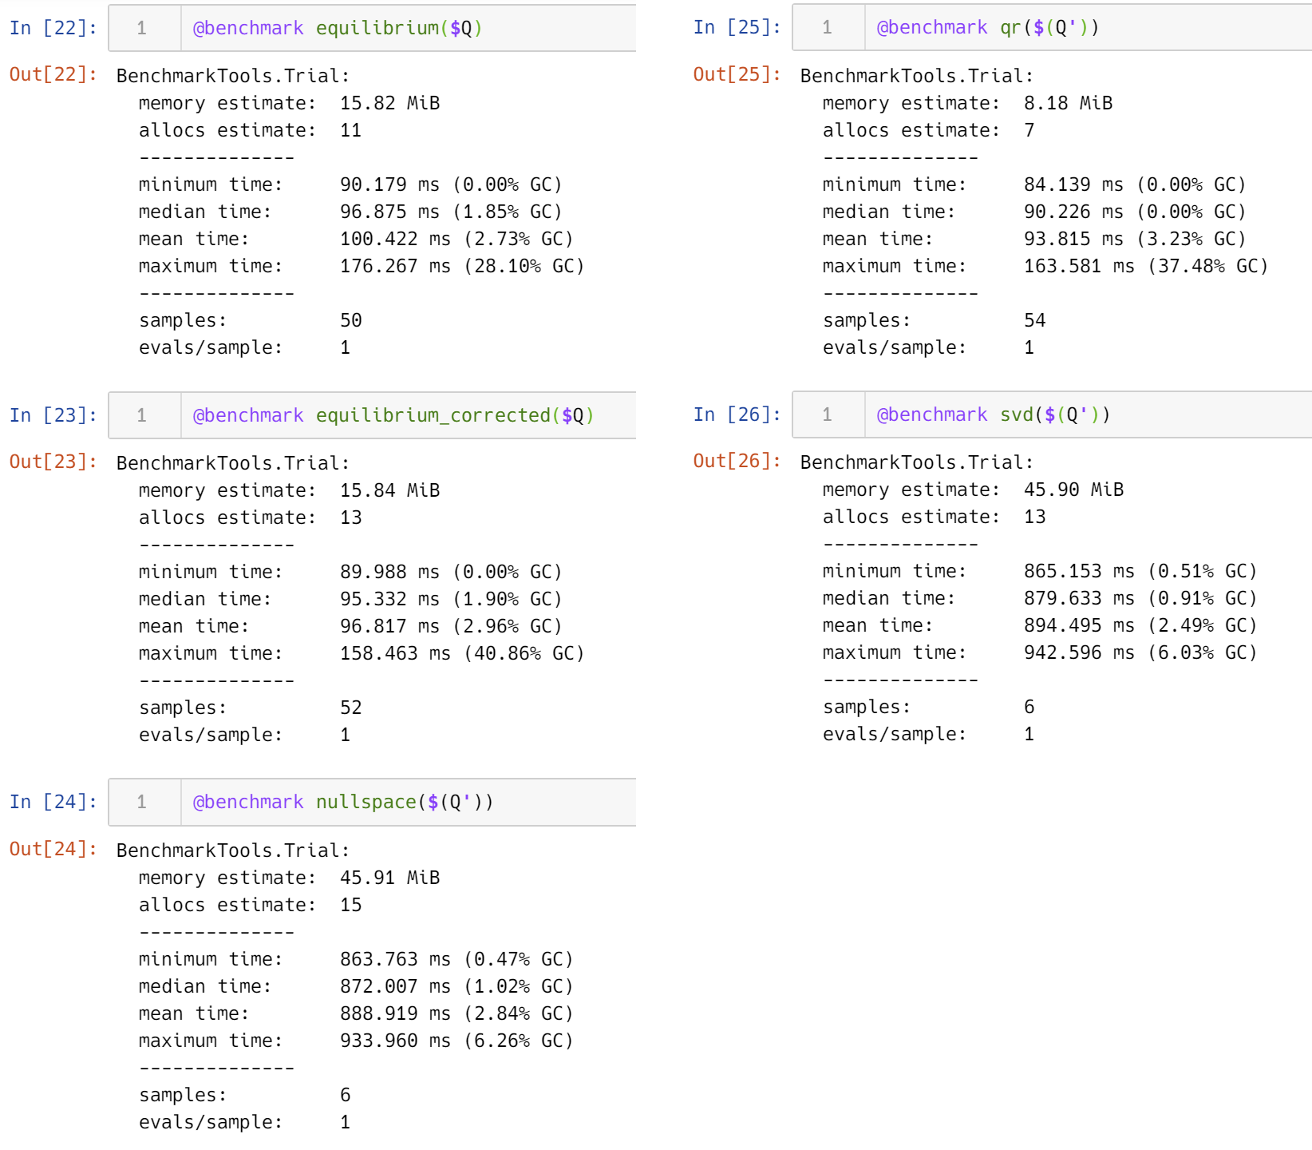Click the In [22]: input prompt
Image resolution: width=1312 pixels, height=1150 pixels.
[x=53, y=28]
